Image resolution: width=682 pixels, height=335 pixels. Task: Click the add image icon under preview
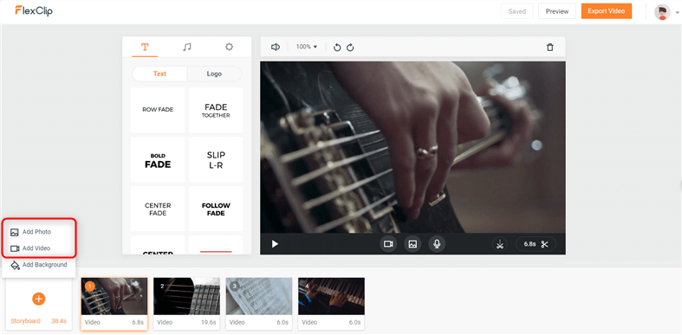tap(412, 244)
